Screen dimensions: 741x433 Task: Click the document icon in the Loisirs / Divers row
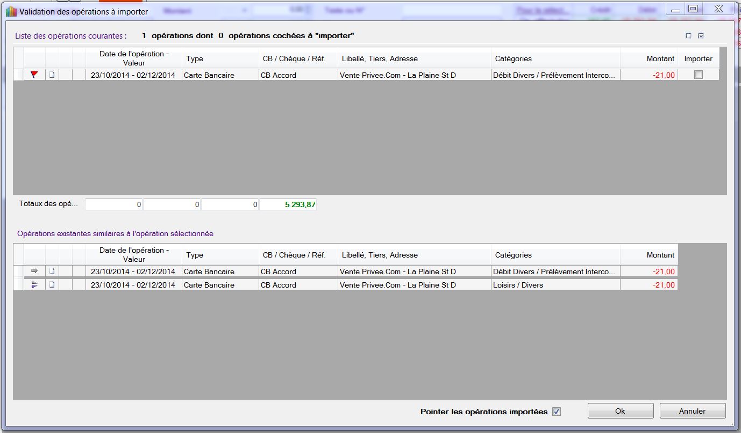click(x=52, y=285)
